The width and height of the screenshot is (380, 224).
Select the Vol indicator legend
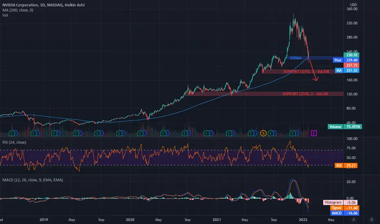5,15
